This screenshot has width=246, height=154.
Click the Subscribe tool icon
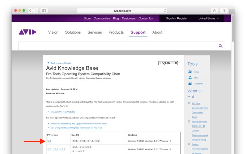pyautogui.click(x=190, y=84)
